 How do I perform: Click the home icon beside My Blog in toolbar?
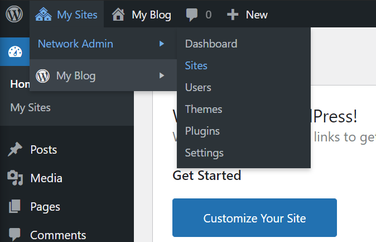(x=118, y=15)
